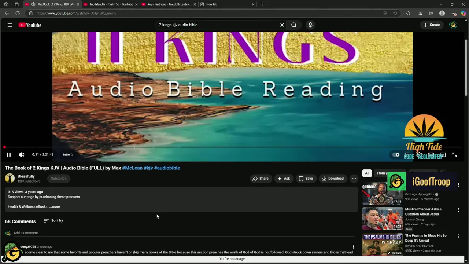Start voice search with microphone
Image resolution: width=469 pixels, height=264 pixels.
coord(310,25)
